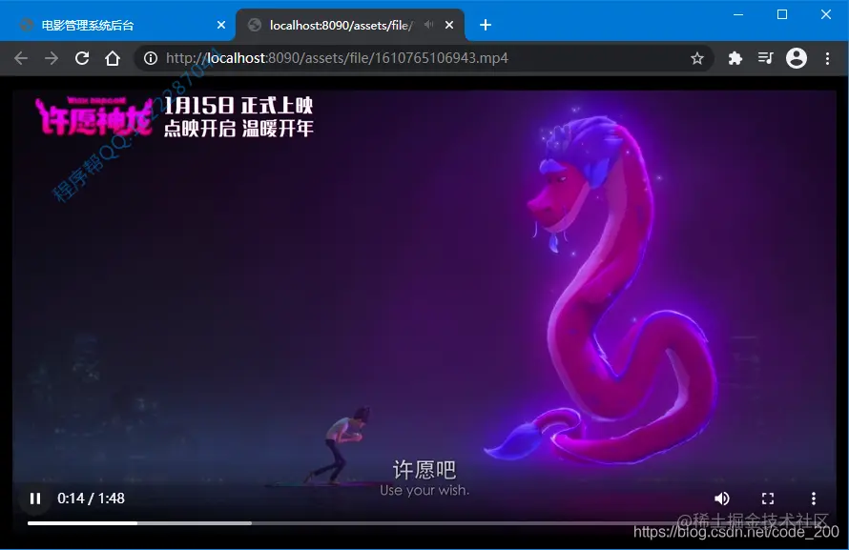
Task: Pause the playing video
Action: coord(34,498)
